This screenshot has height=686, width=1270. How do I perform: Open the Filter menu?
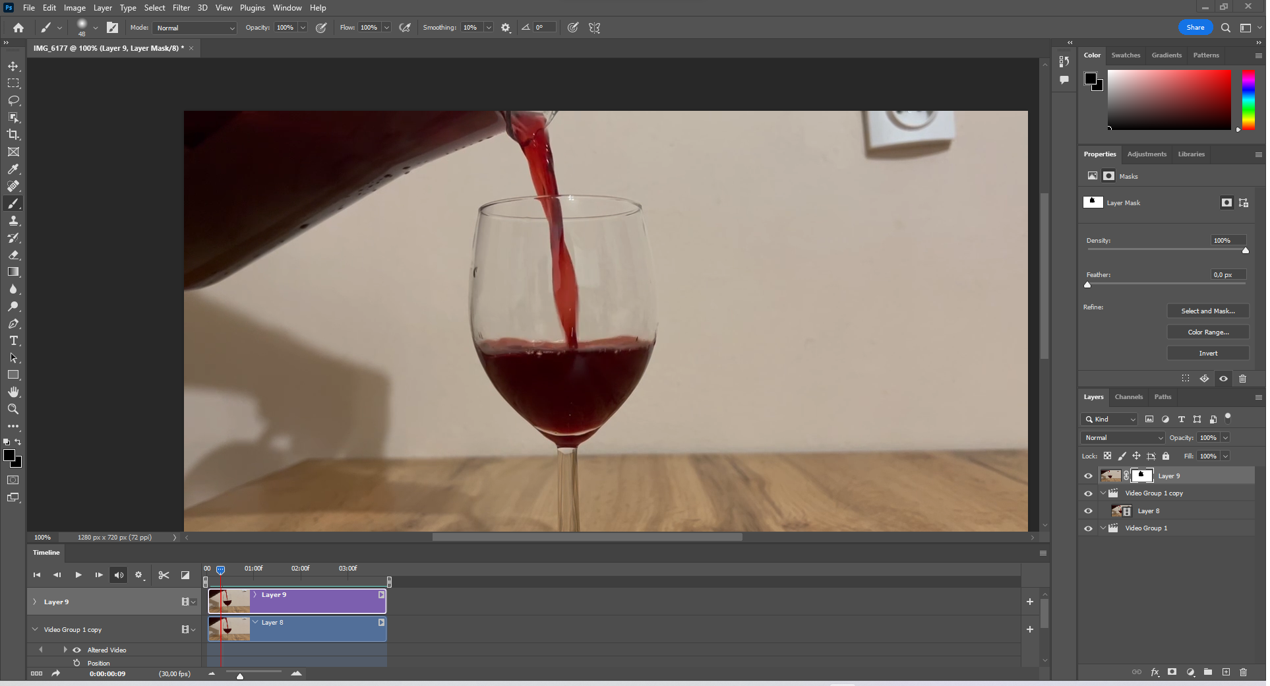pos(181,8)
